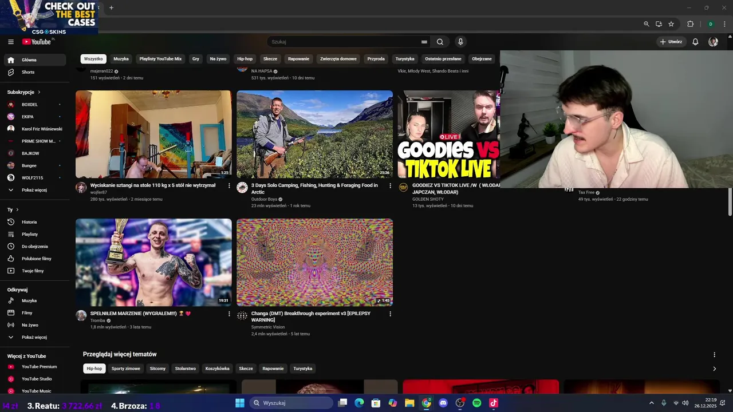
Task: Open YouTube Premium link
Action: (35, 367)
